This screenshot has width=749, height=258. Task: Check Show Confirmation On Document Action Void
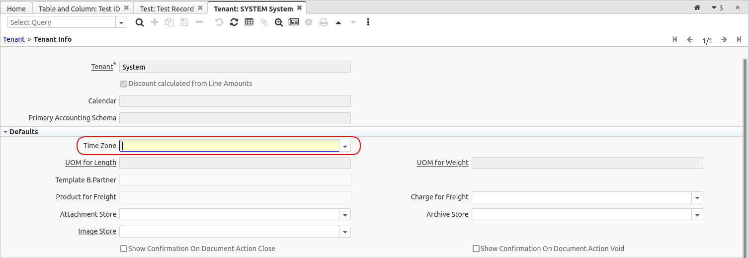476,249
